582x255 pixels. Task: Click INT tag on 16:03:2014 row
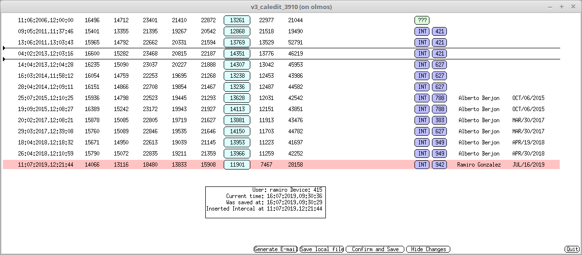click(x=422, y=76)
